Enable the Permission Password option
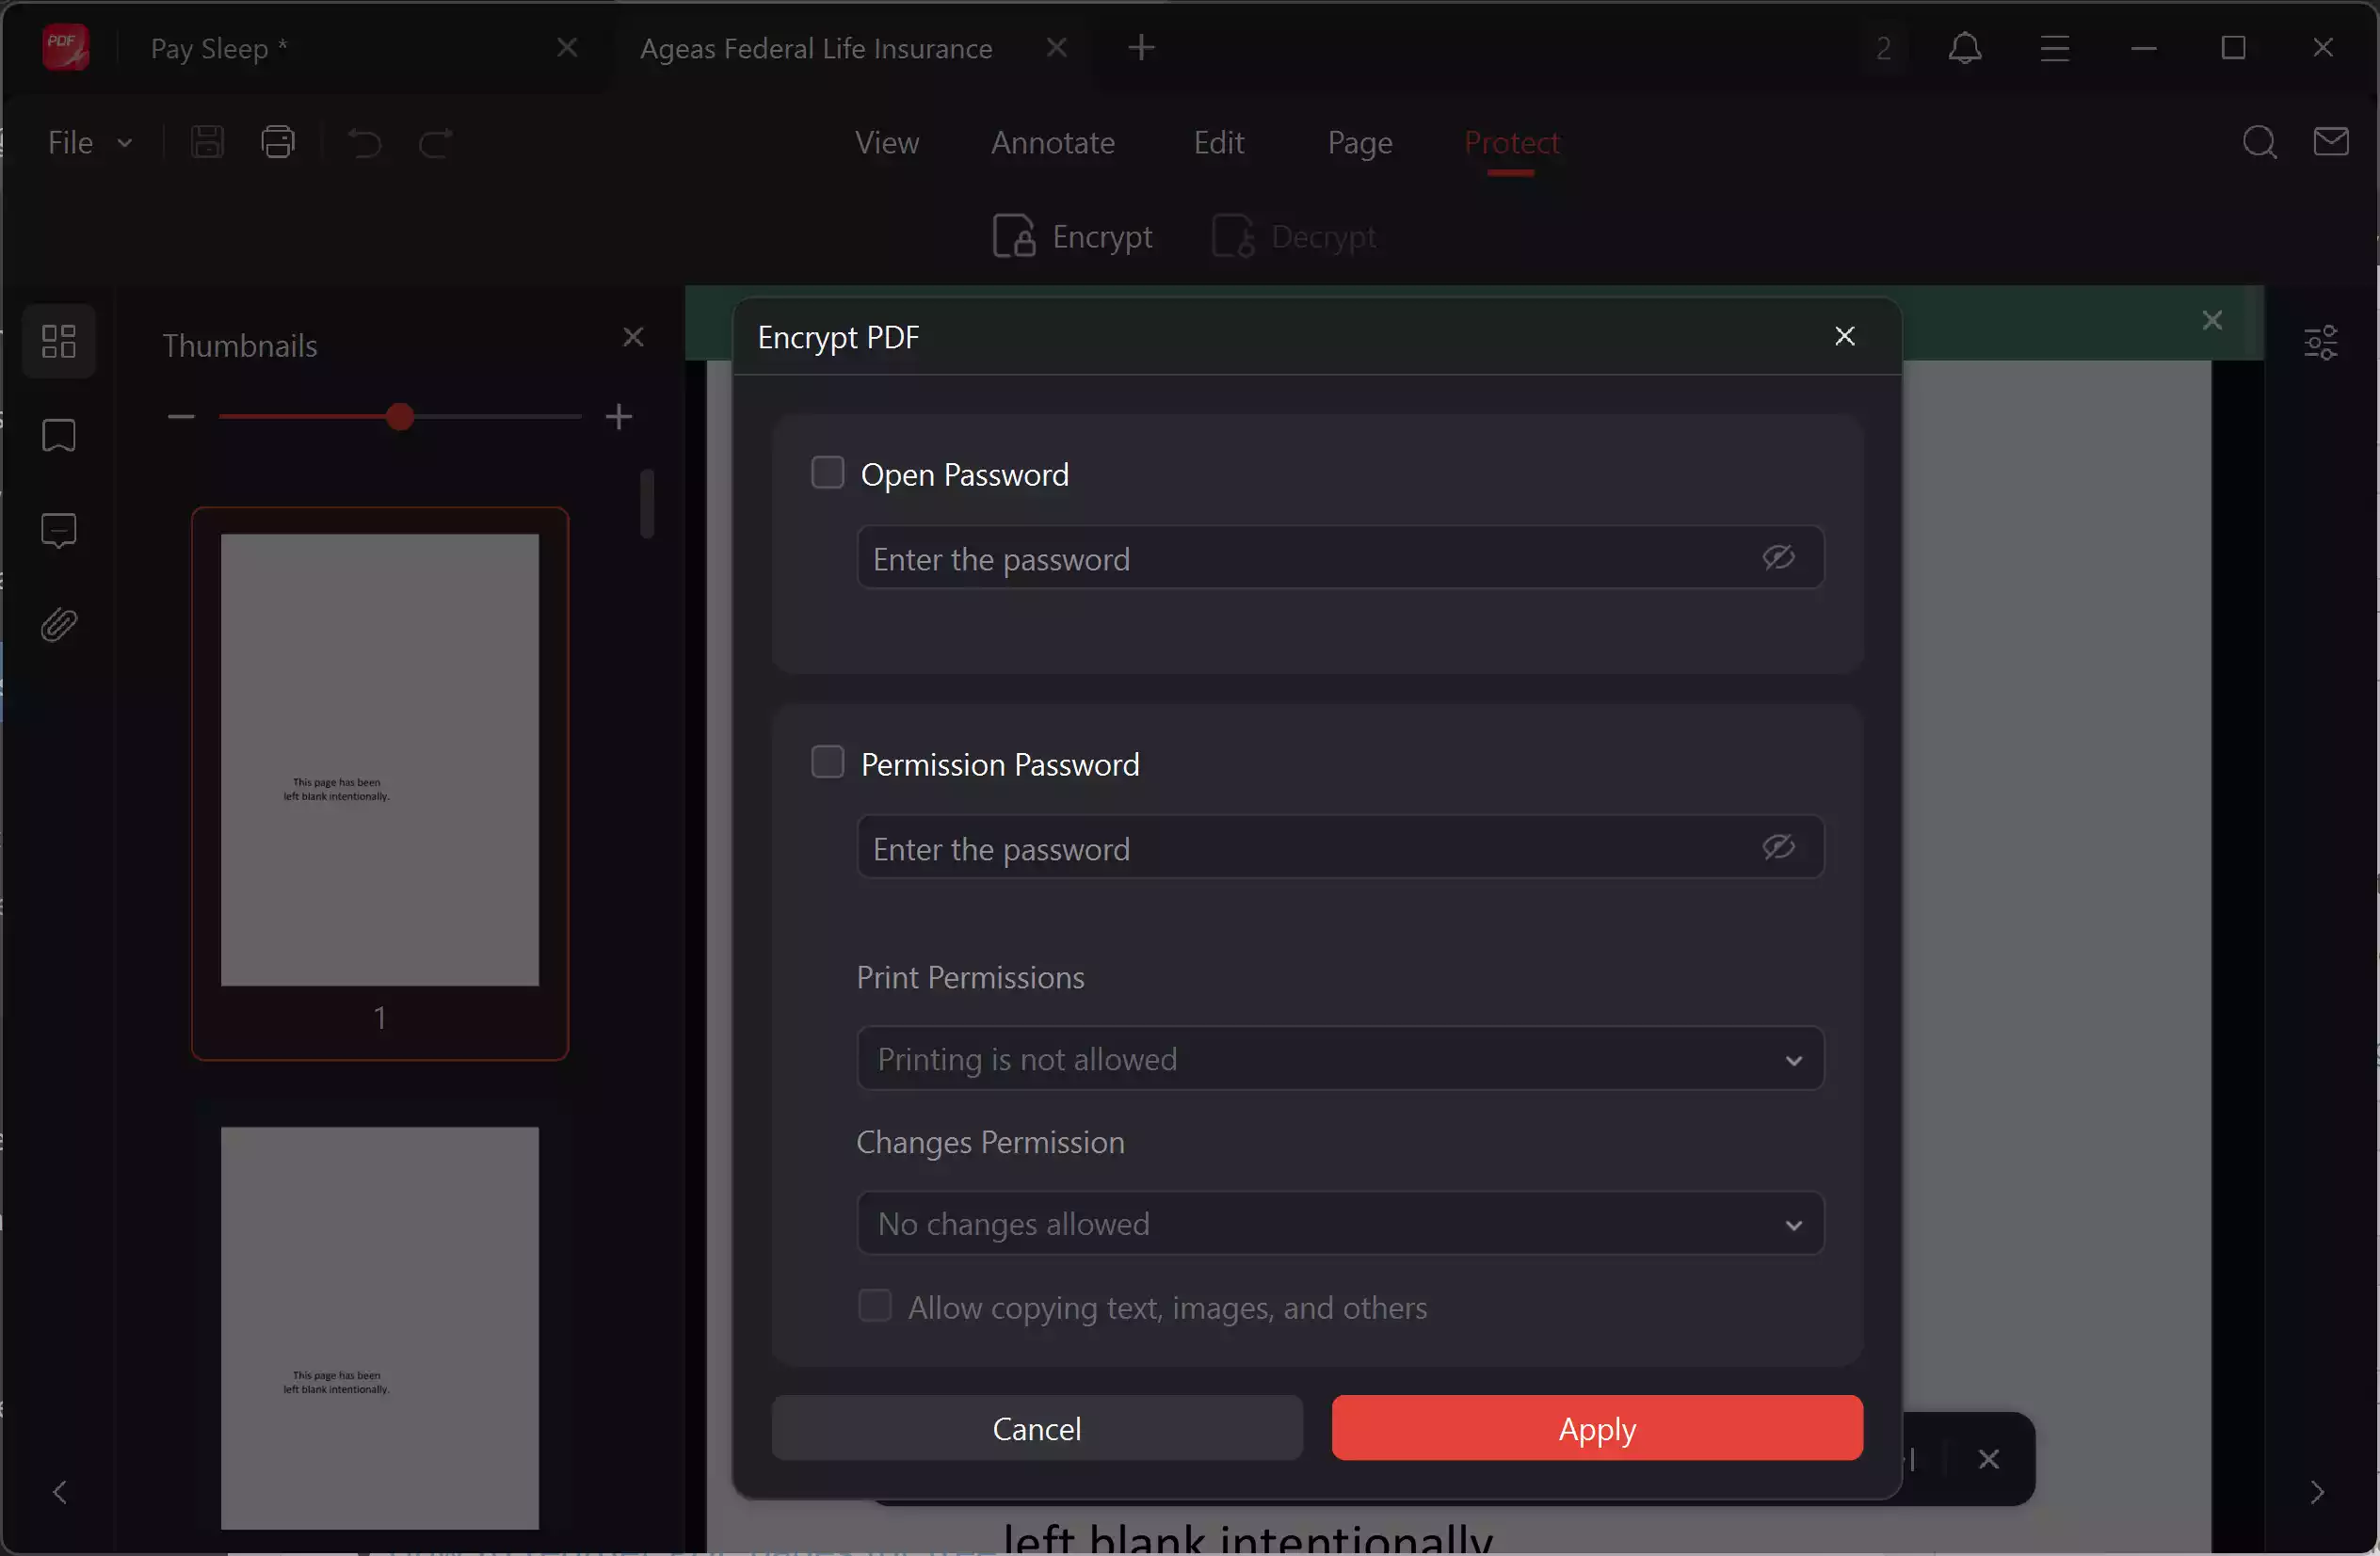Viewport: 2380px width, 1556px height. tap(827, 762)
